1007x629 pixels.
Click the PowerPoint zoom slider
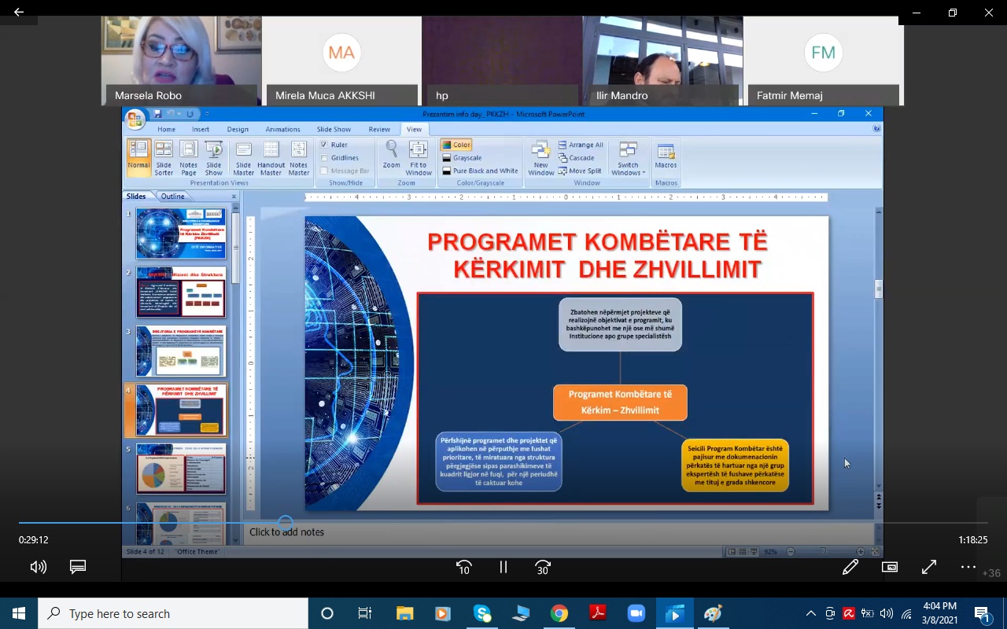(824, 552)
